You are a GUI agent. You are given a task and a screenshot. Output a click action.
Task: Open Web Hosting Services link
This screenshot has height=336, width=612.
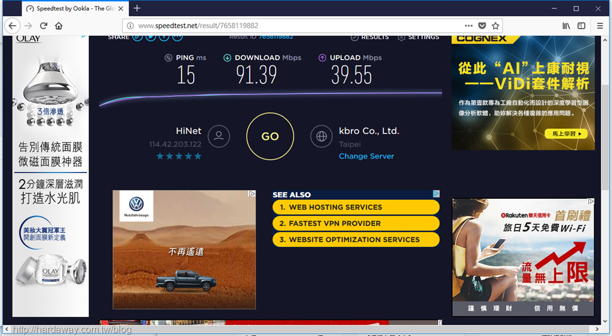point(356,207)
